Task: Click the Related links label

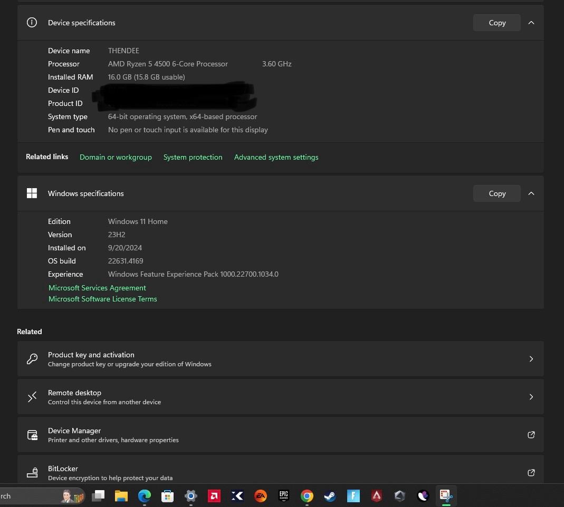Action: [x=47, y=157]
